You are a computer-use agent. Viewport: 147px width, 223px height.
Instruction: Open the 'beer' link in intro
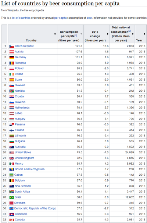pos(89,18)
